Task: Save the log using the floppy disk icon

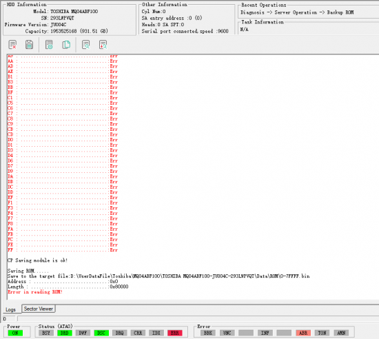Action: point(29,45)
